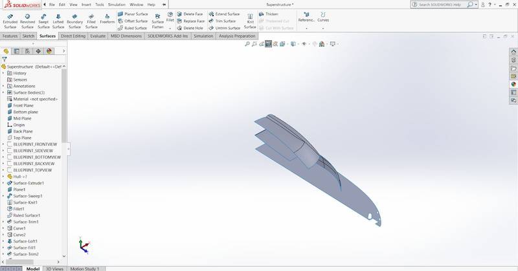Screen dimensions: 518x271
Task: Open the Appearances tab in task pane
Action: pos(513,83)
